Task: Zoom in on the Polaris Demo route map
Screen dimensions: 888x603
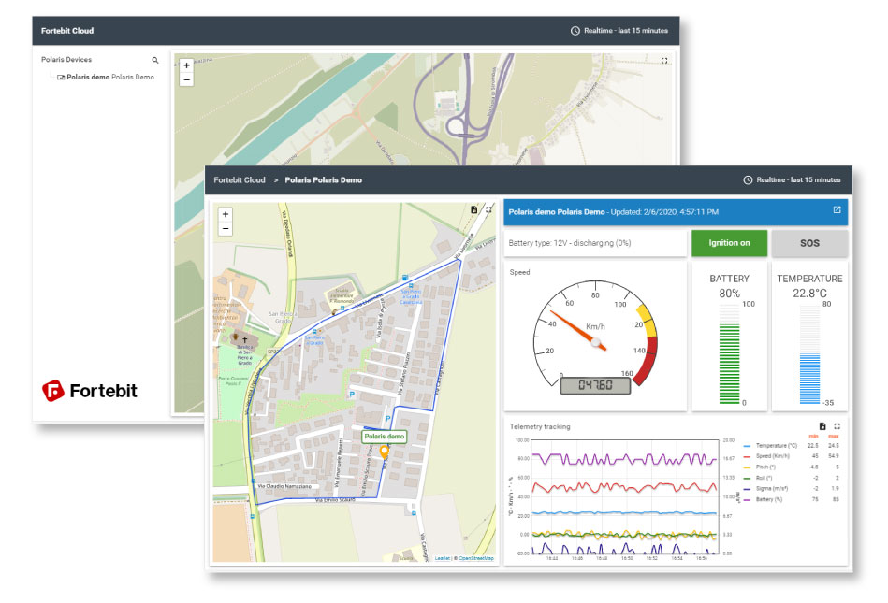Action: (x=226, y=214)
